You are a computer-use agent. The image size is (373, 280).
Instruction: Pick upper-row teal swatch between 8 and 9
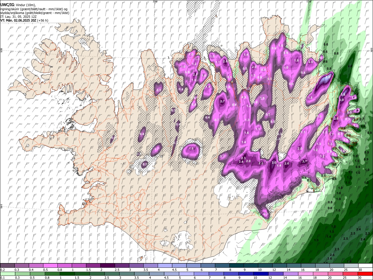click(237, 266)
